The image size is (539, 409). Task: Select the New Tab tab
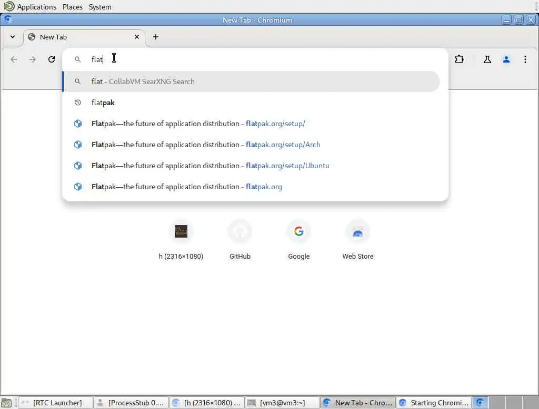84,37
